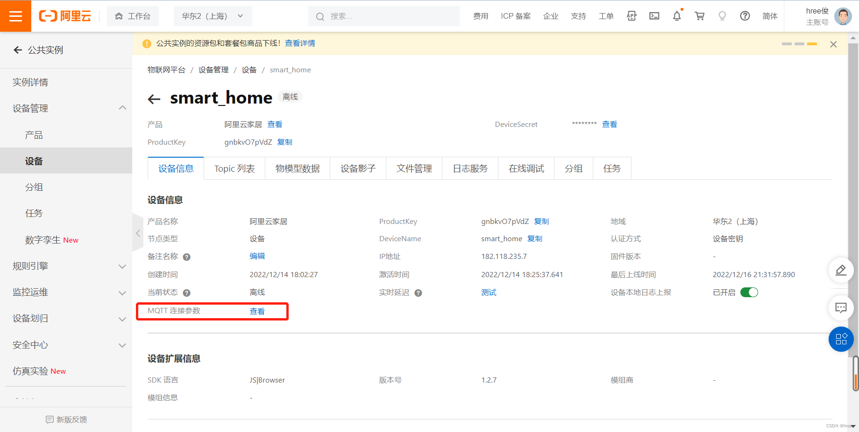Screen dimensions: 859x432
Task: Open the 在线调试 tab
Action: [526, 168]
